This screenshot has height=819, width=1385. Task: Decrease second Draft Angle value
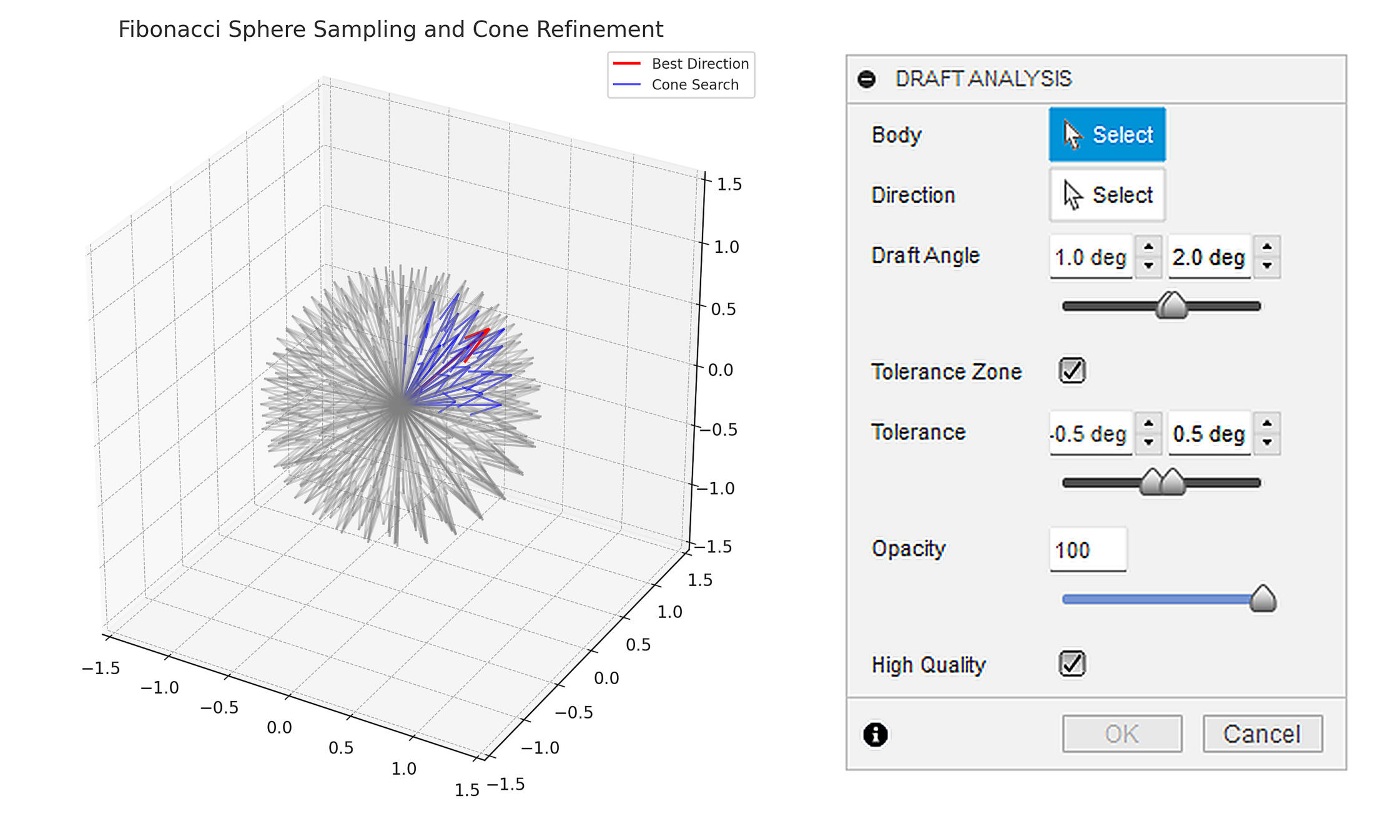[1267, 266]
